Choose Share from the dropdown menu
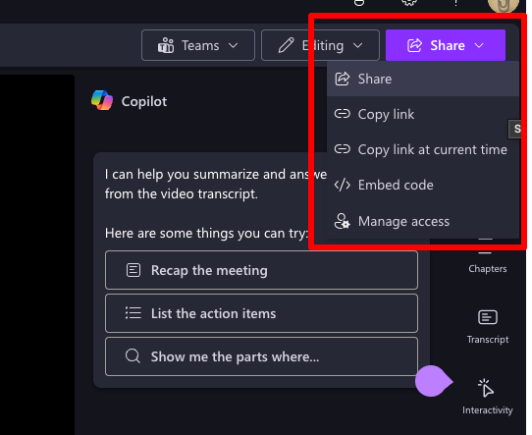 tap(423, 80)
